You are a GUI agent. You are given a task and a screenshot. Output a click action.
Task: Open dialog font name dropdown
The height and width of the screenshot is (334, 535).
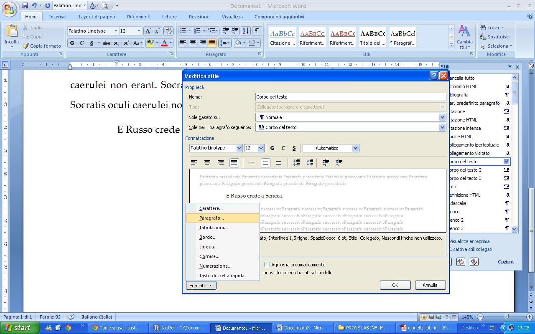point(239,148)
